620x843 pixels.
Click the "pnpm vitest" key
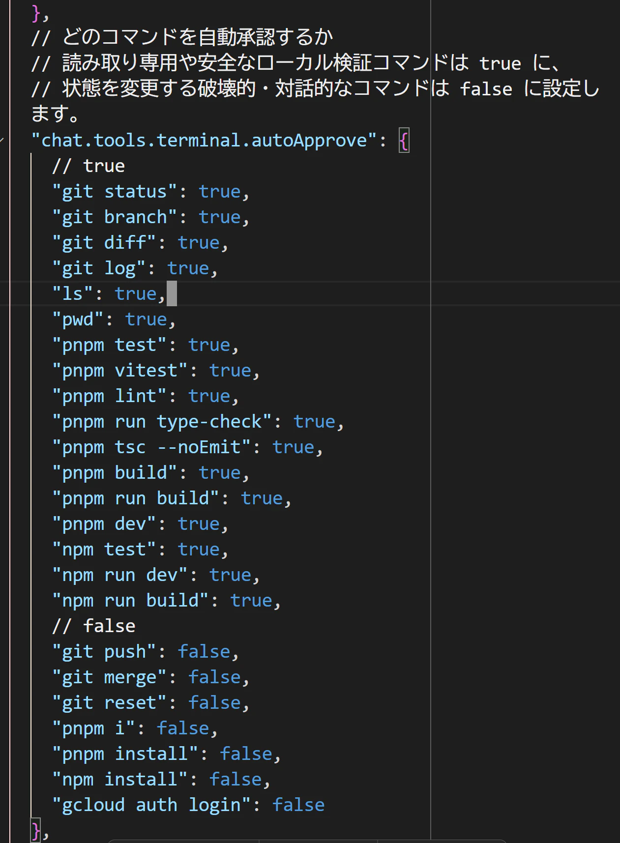pyautogui.click(x=119, y=371)
